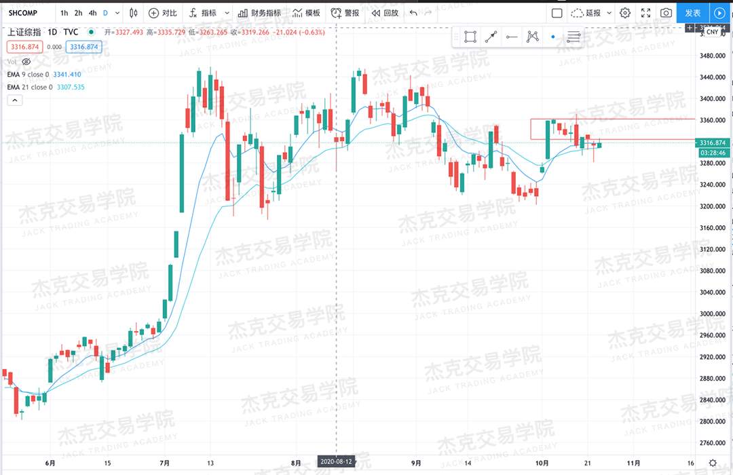Open the 对比 compare symbol tool
The image size is (733, 475).
point(163,13)
